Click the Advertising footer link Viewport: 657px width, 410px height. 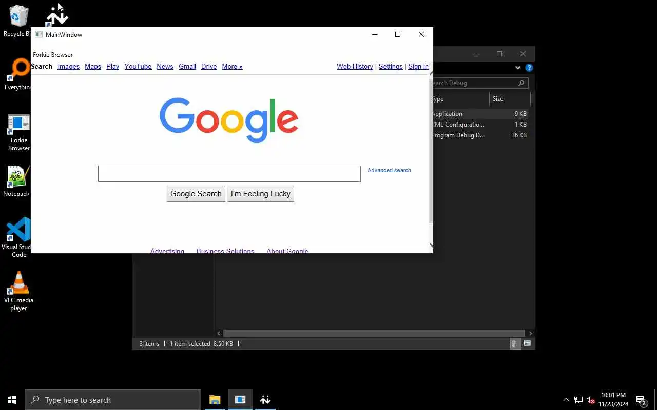pos(167,251)
